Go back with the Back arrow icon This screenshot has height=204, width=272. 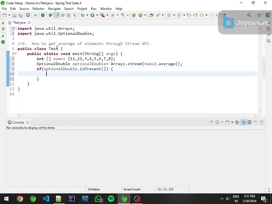[201, 15]
